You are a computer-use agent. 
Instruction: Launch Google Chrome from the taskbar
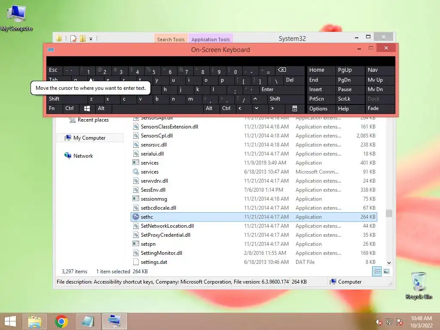point(61,321)
